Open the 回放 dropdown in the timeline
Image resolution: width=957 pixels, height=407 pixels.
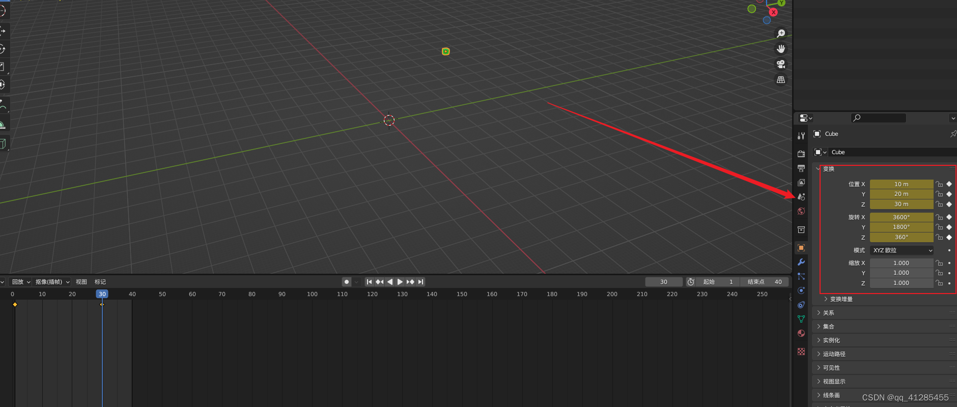(21, 282)
